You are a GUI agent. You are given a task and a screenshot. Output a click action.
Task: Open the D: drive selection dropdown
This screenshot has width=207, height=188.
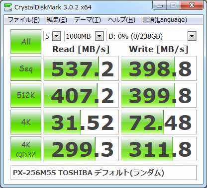pyautogui.click(x=151, y=36)
